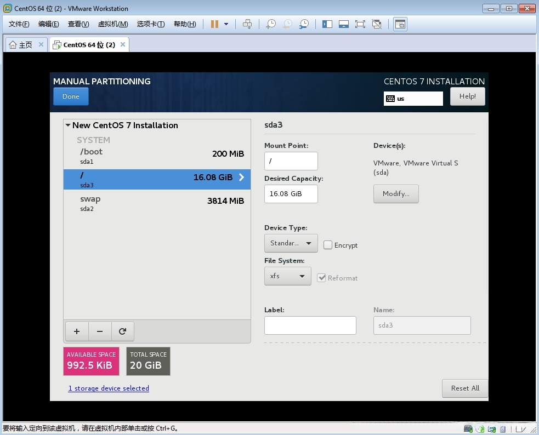Viewport: 539px width, 435px height.
Task: Select the swap sda2 partition row
Action: pos(157,203)
